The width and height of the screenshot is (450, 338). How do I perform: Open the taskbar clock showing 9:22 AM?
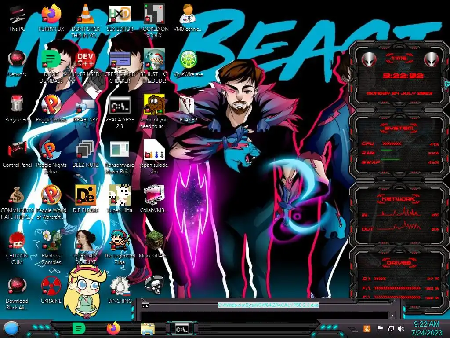coord(426,328)
